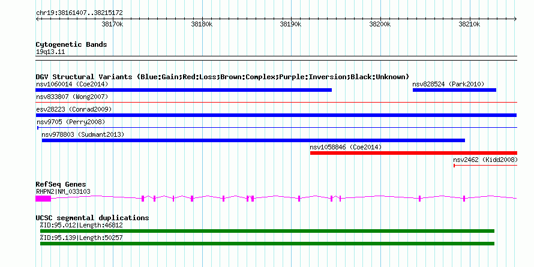Select the nsv978803 (Sudmant2013) blue bar
Image resolution: width=534 pixels, height=267 pixels.
coord(253,140)
